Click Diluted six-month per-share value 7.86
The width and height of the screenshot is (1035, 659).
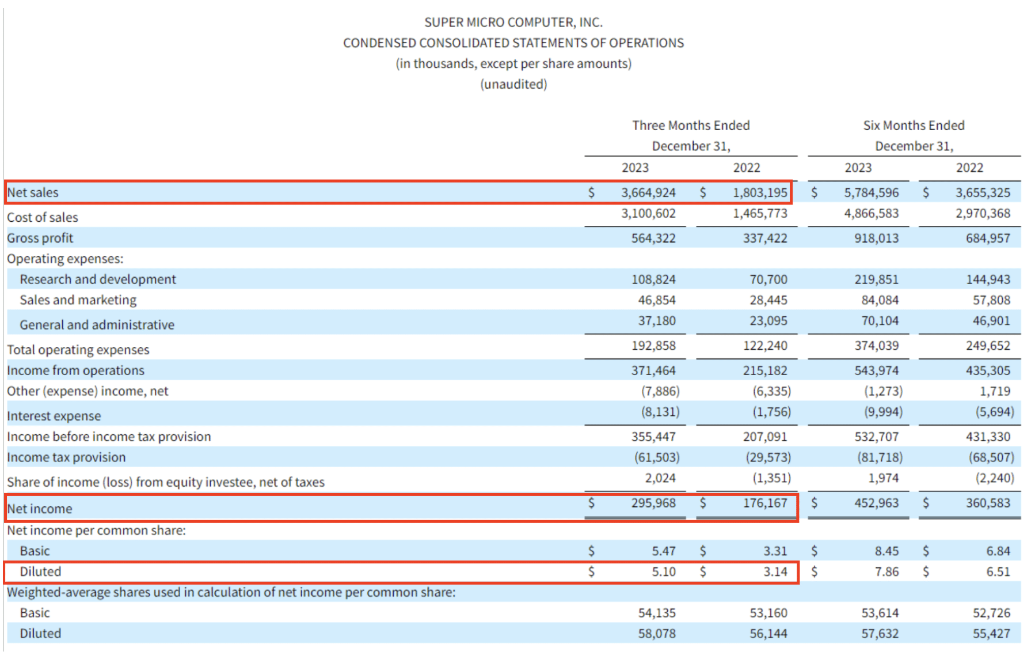click(887, 571)
